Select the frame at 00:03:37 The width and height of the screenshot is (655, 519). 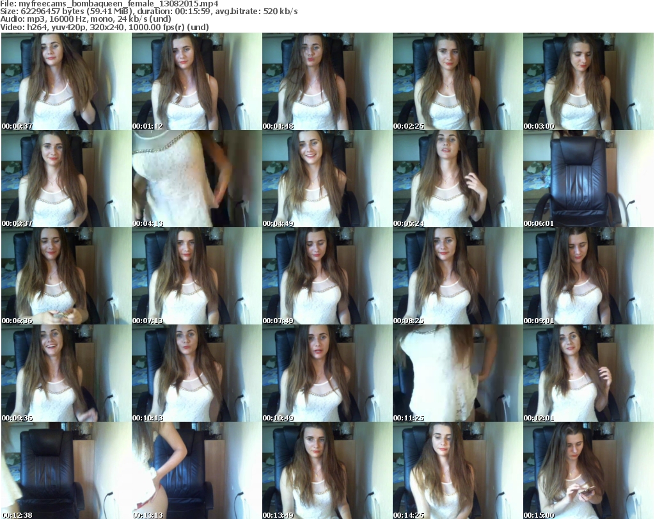point(66,179)
